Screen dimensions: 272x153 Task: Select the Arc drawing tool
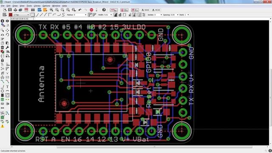point(7,91)
